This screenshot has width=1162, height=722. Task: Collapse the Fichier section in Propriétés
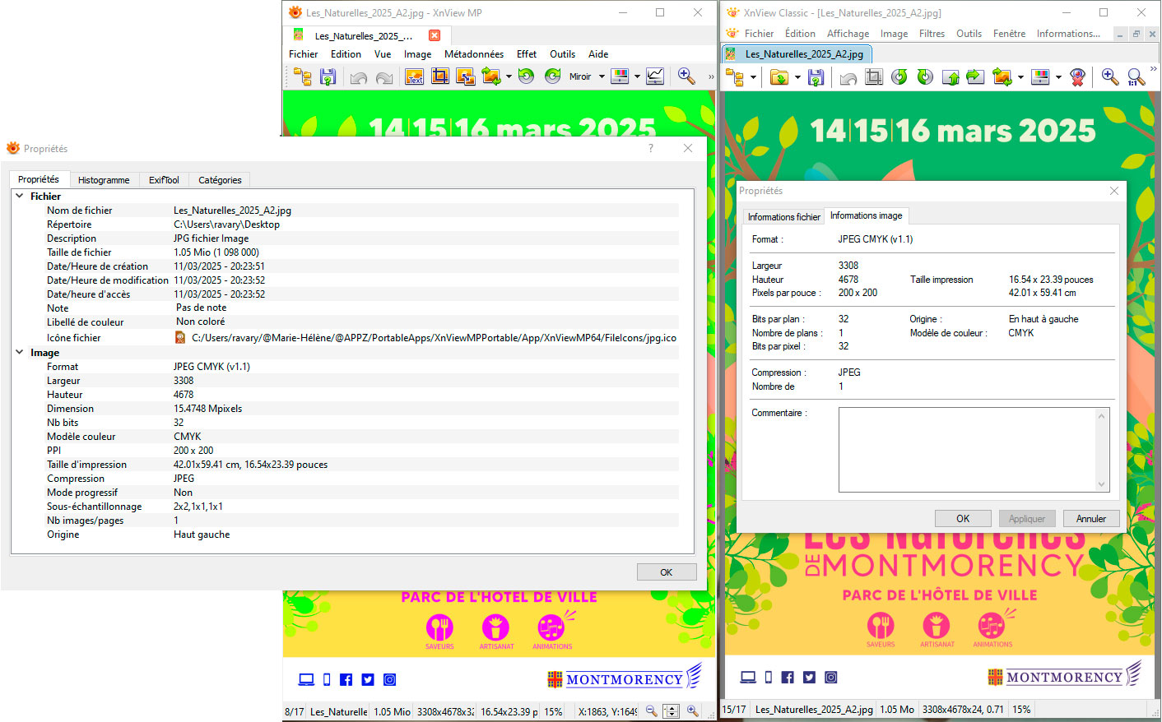click(x=20, y=196)
